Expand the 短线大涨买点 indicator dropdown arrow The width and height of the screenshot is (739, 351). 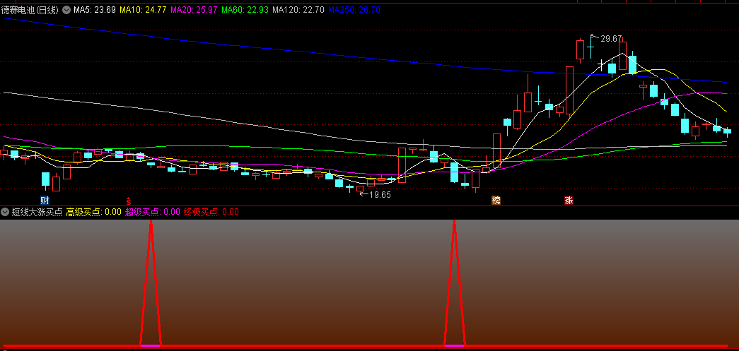pyautogui.click(x=5, y=212)
